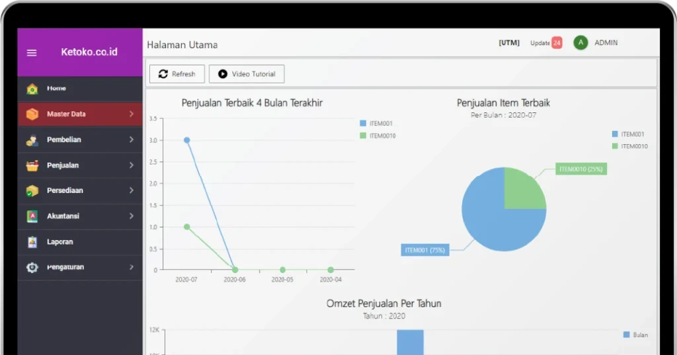Click the Akuntansi book icon
677x355 pixels.
point(32,216)
